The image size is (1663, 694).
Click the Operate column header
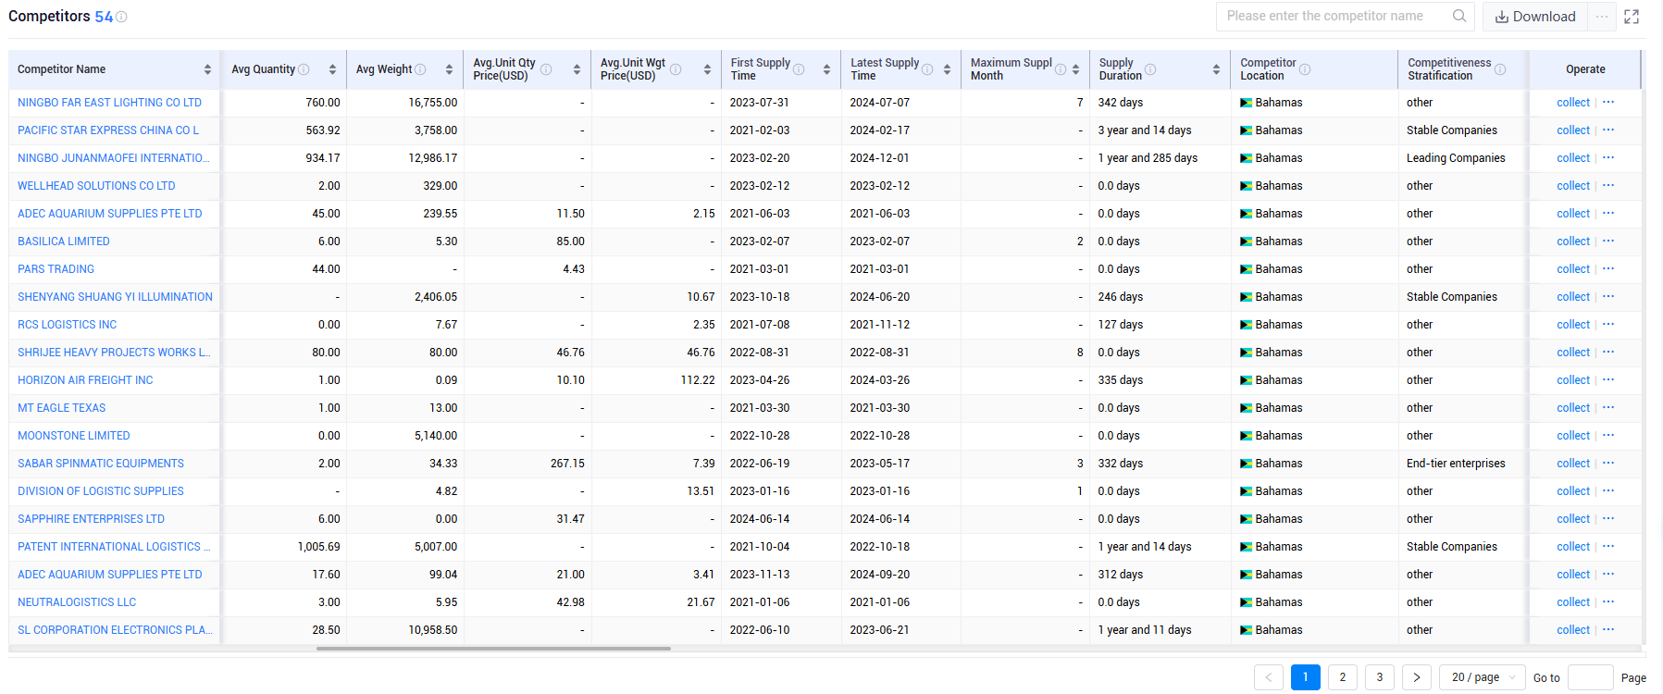point(1585,69)
